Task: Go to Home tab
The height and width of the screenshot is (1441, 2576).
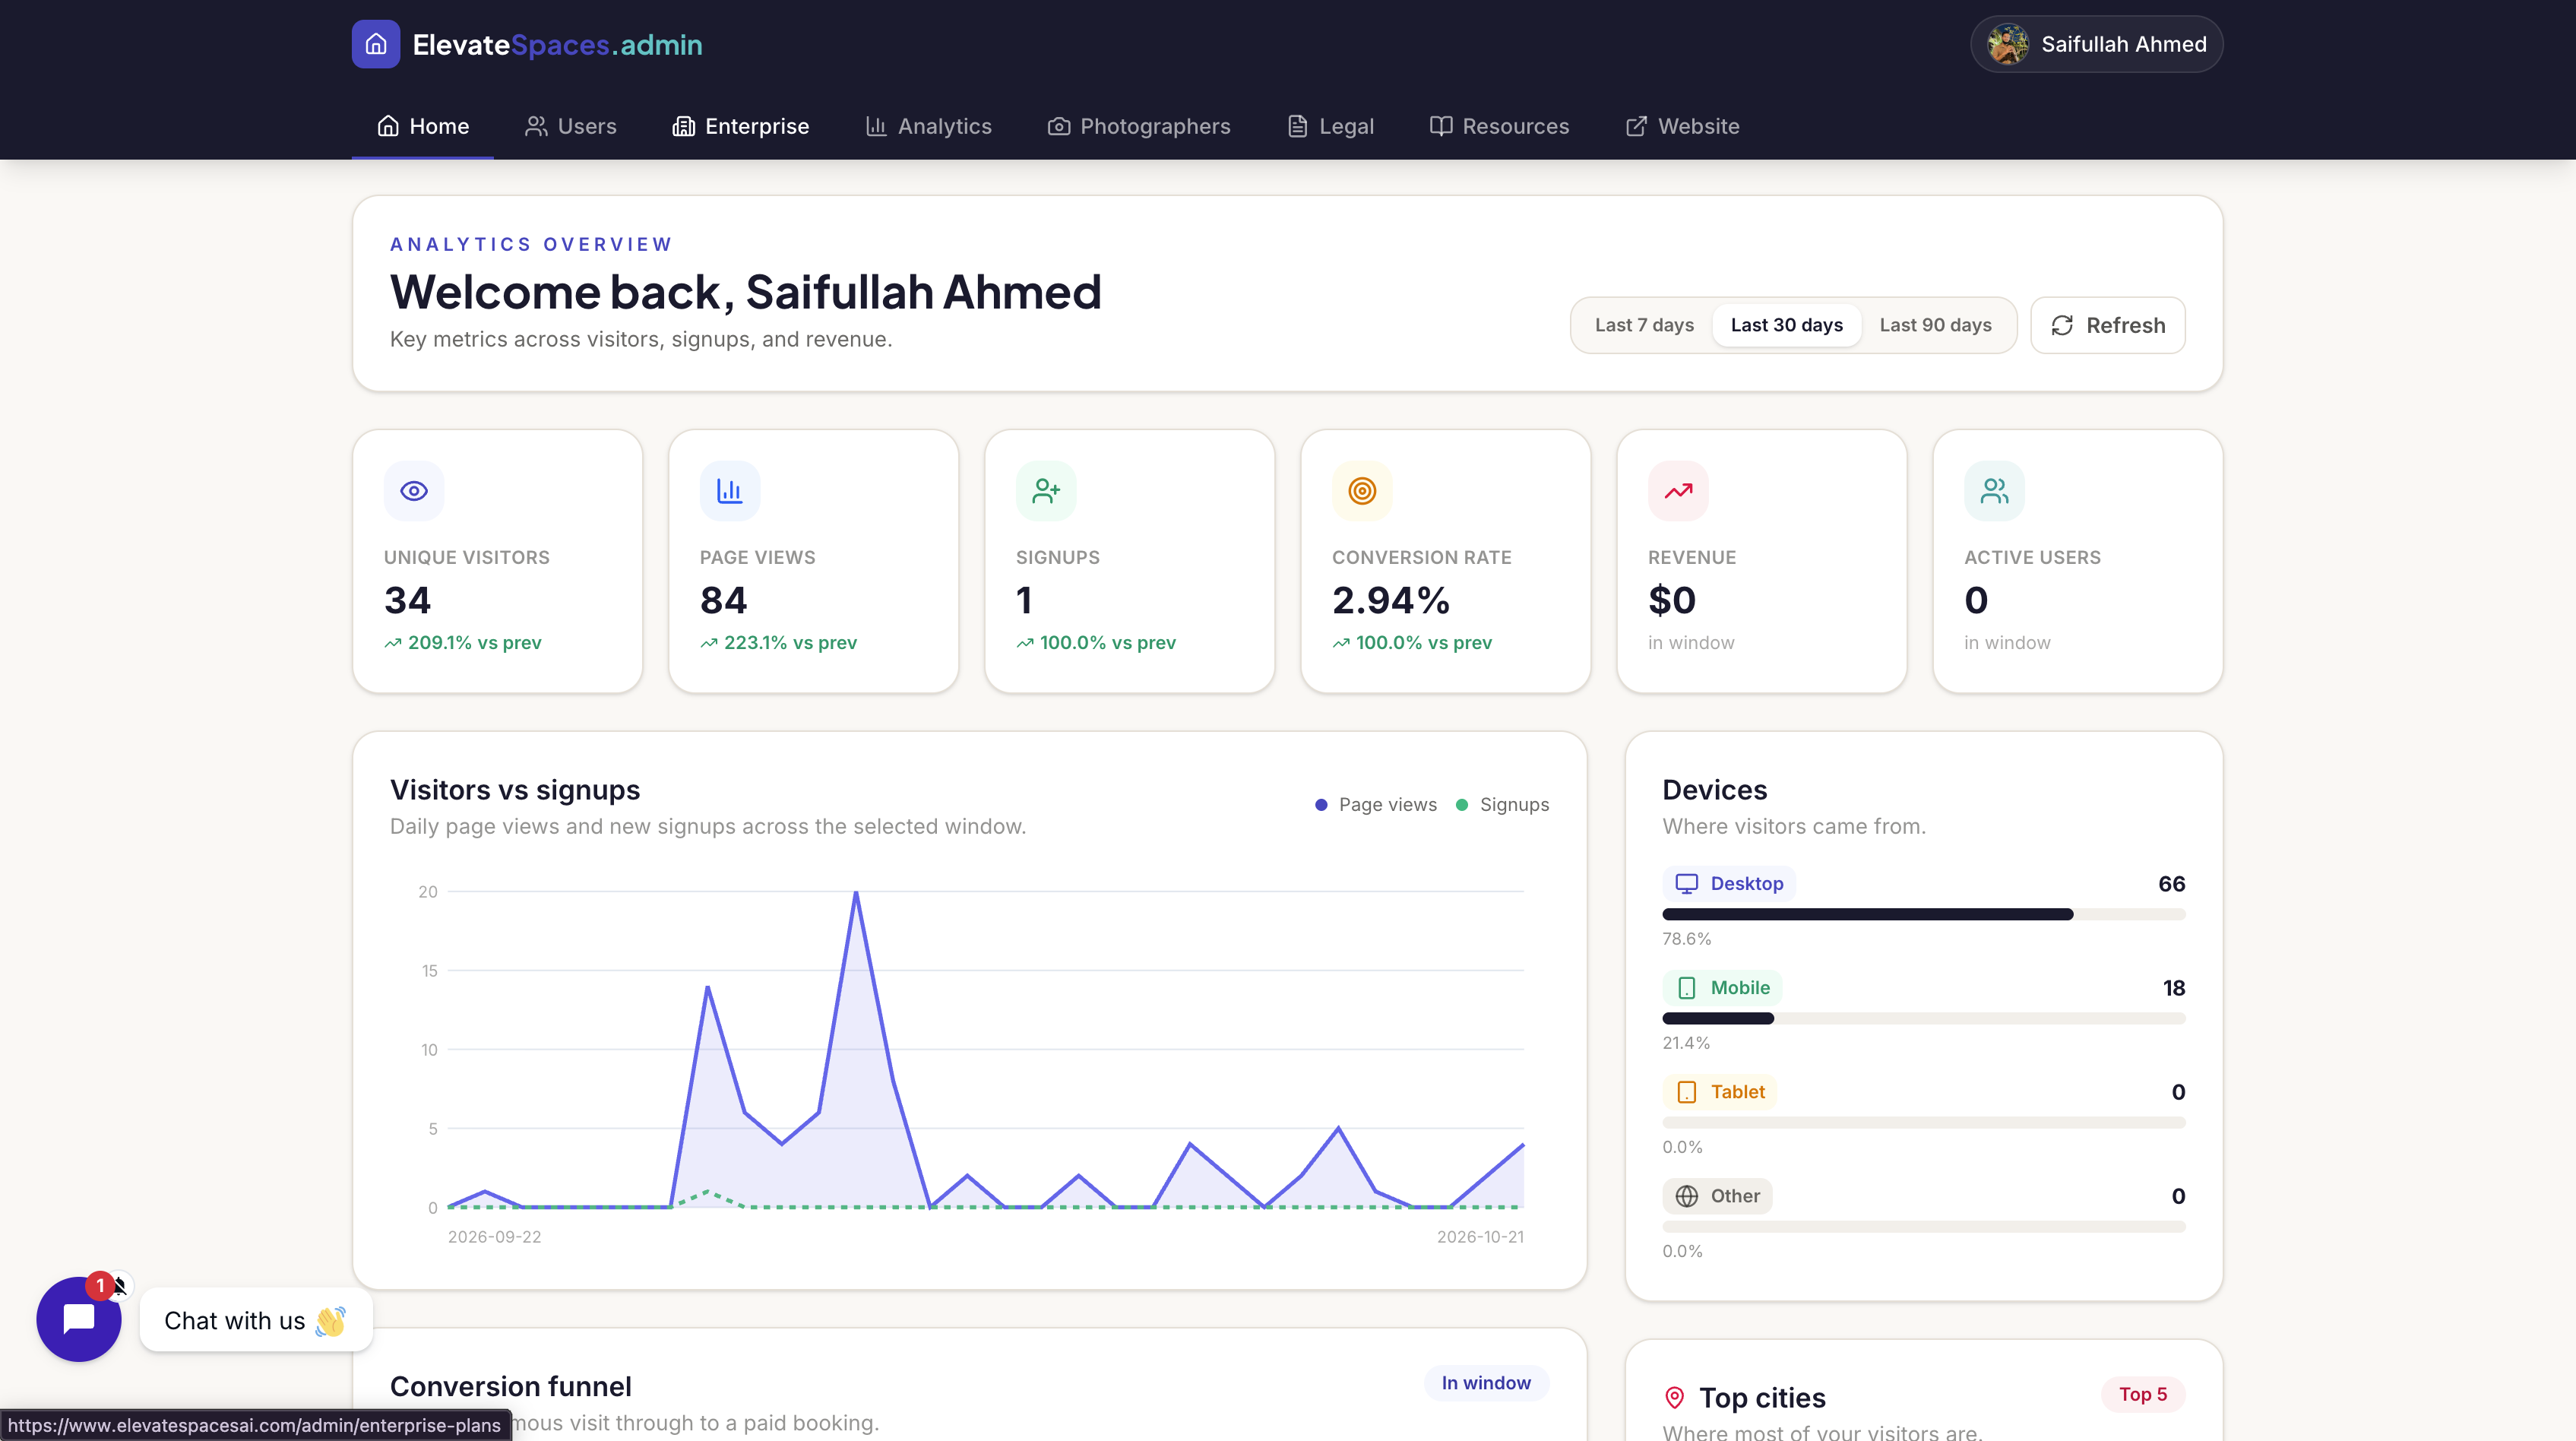Action: (423, 126)
